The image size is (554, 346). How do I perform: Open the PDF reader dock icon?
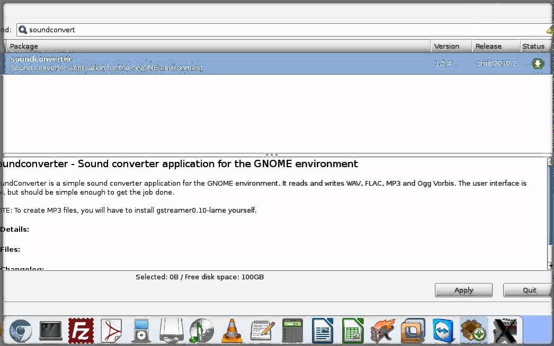point(111,331)
